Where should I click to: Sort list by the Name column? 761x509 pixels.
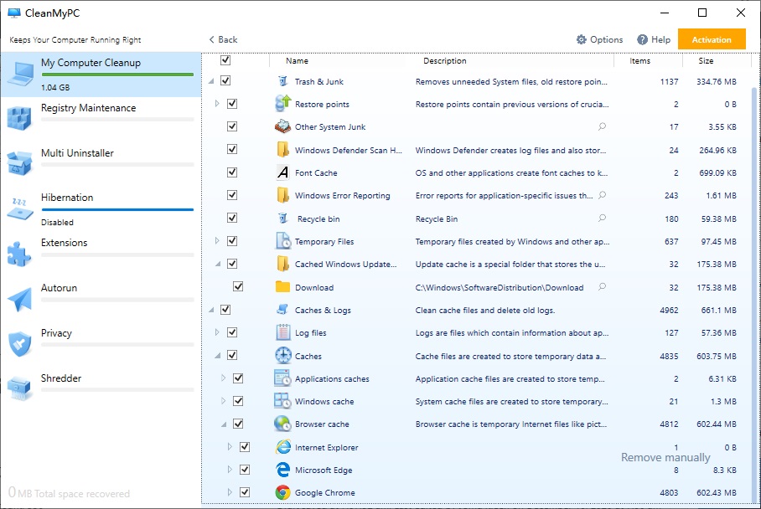pos(297,60)
